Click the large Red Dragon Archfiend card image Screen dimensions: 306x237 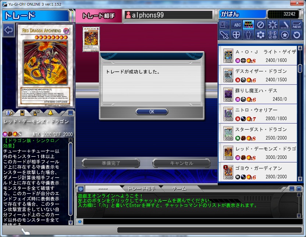45,66
